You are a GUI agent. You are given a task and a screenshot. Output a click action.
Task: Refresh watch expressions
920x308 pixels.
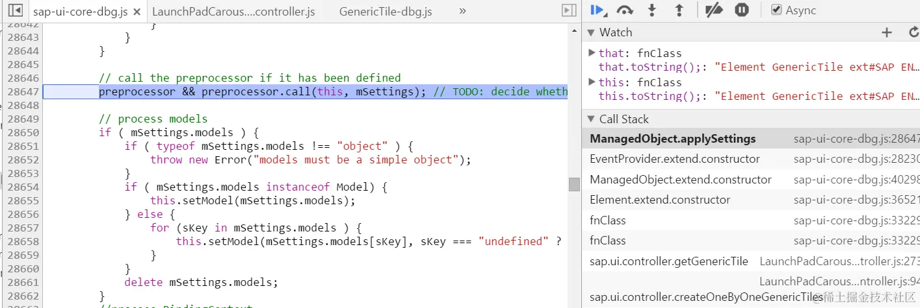tap(913, 32)
